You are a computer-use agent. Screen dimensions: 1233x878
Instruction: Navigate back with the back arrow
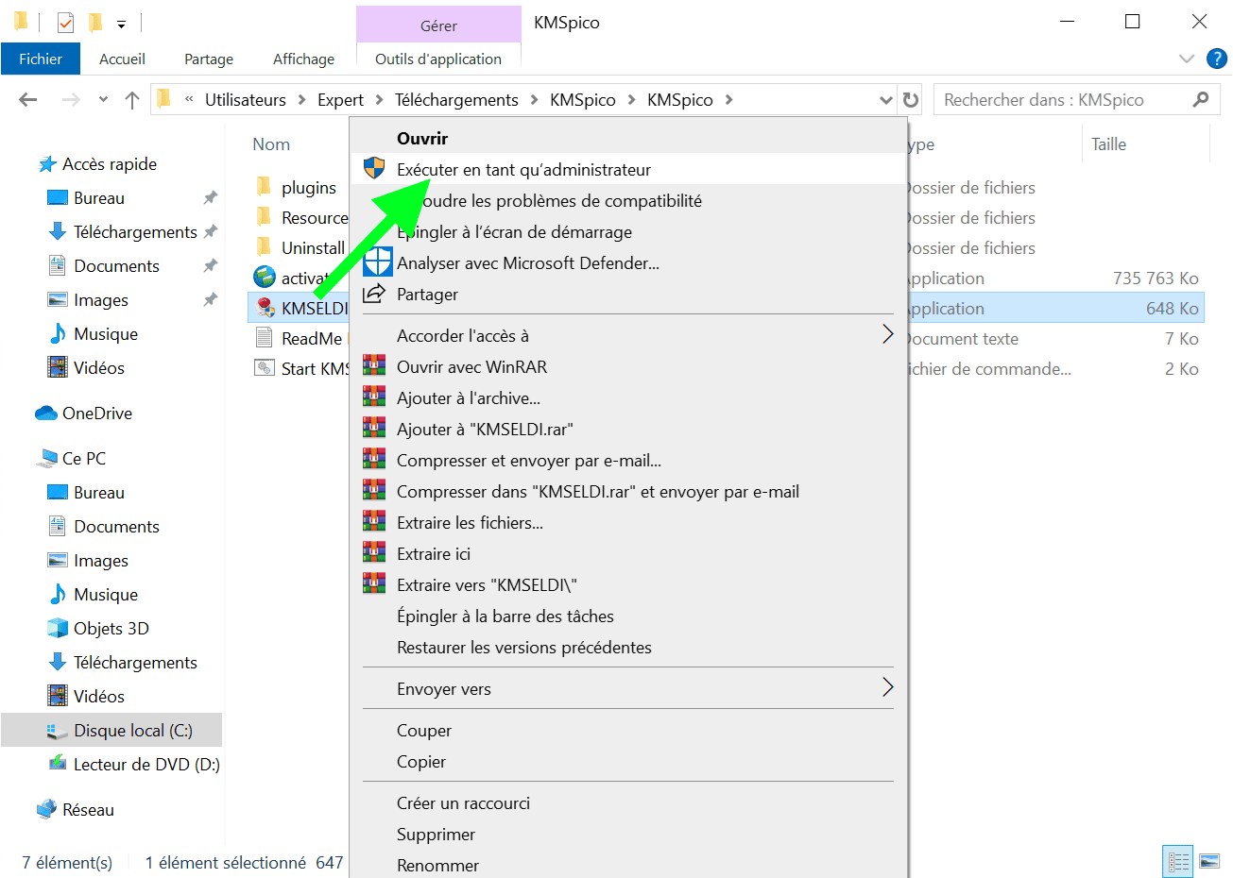pos(28,100)
